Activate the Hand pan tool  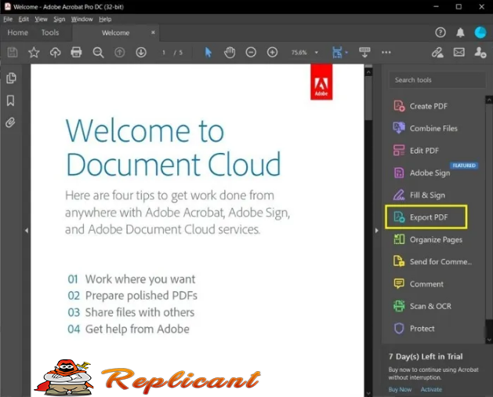click(230, 53)
